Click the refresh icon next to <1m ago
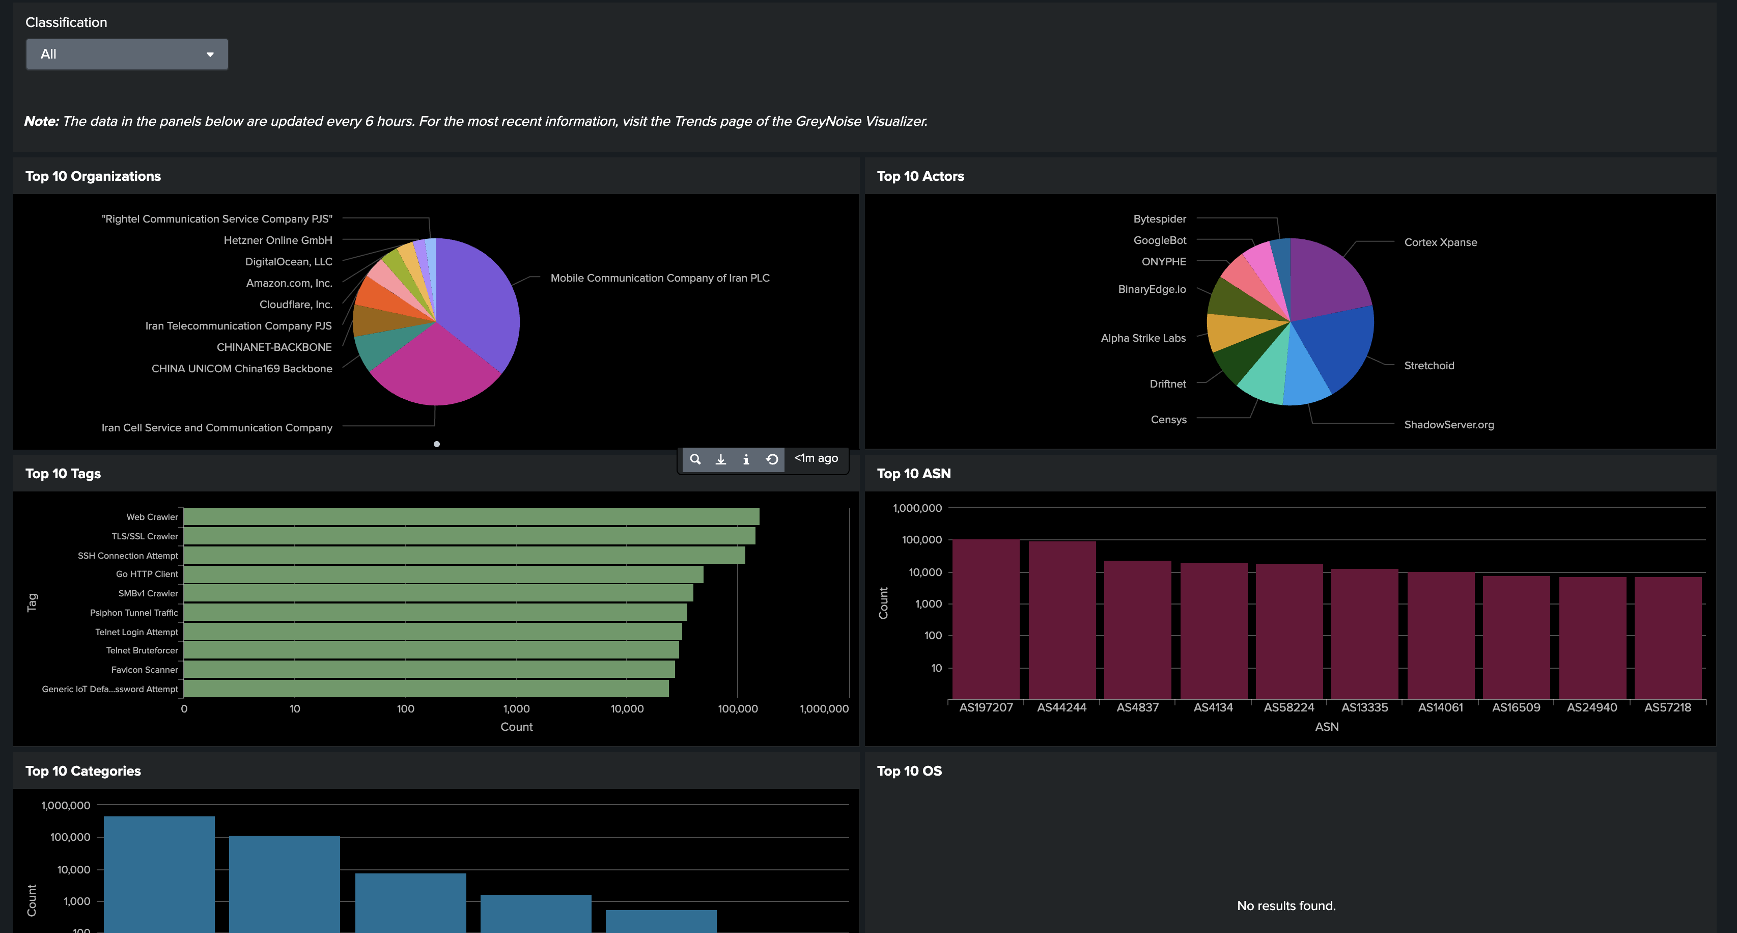The width and height of the screenshot is (1737, 933). pos(772,459)
